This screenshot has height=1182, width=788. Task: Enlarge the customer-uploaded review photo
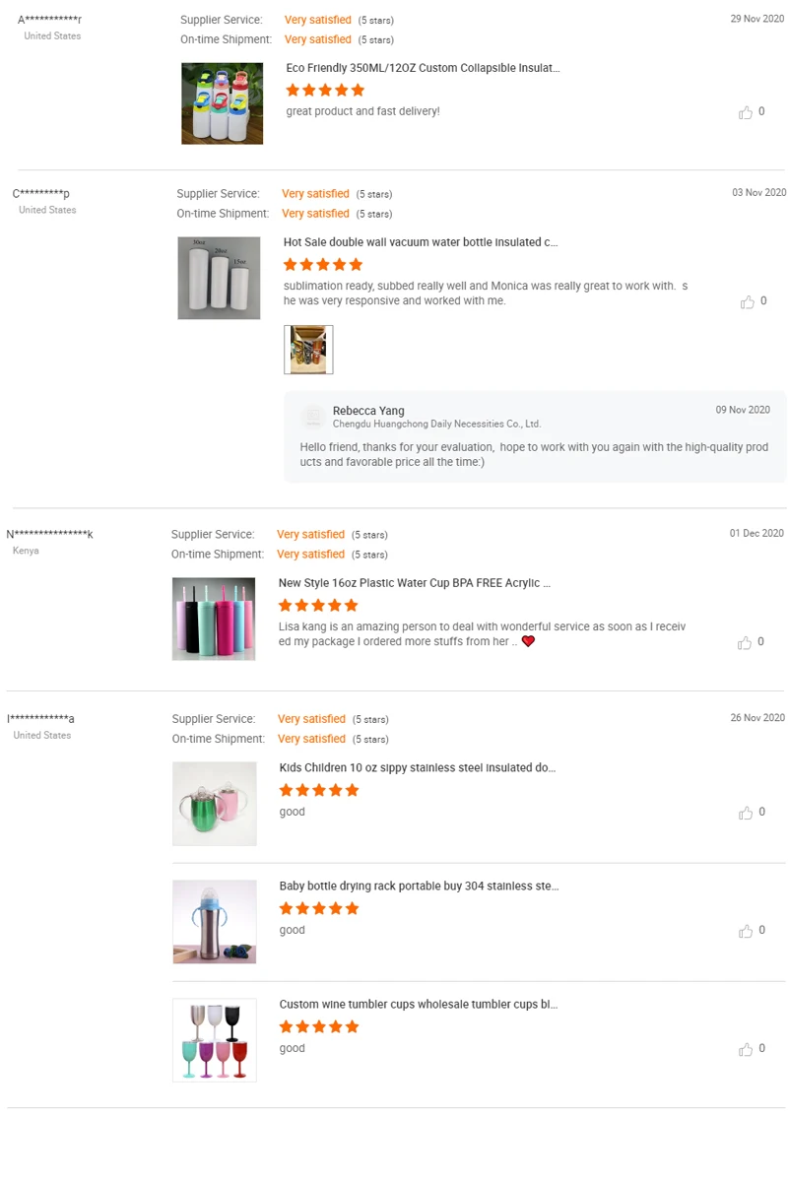[308, 350]
